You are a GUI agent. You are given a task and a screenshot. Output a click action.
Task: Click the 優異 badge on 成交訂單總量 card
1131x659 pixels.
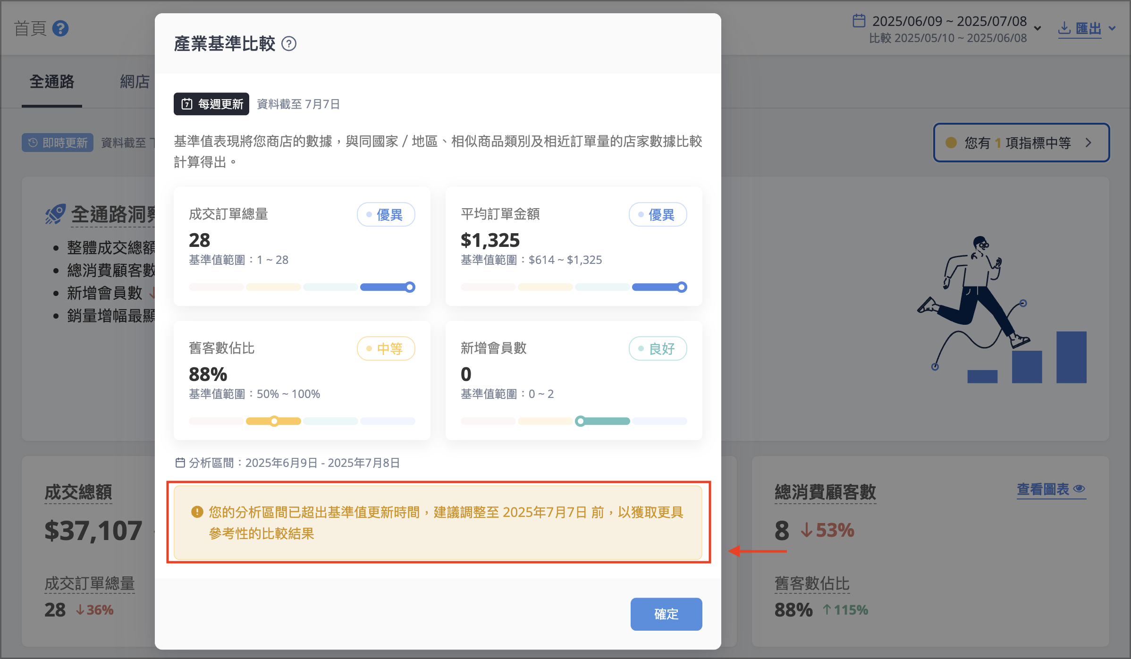tap(386, 214)
